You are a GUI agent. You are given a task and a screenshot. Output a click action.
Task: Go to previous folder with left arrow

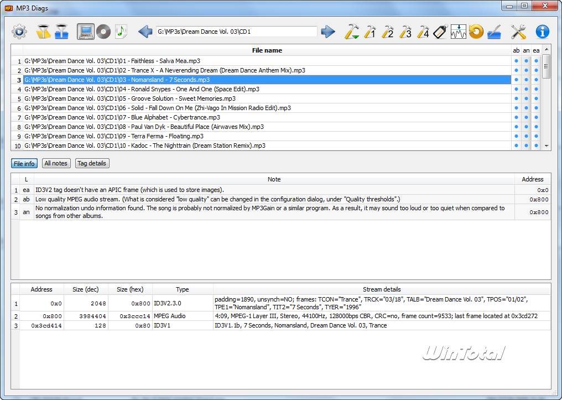(x=145, y=32)
